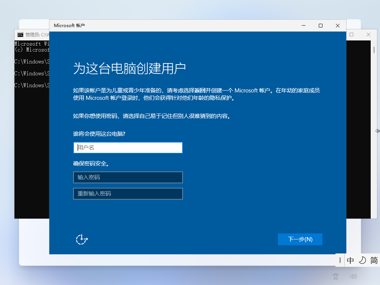Click the Microsoft 帐户 title text

click(x=69, y=26)
